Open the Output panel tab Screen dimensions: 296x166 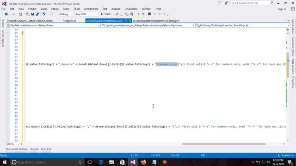pos(34,149)
